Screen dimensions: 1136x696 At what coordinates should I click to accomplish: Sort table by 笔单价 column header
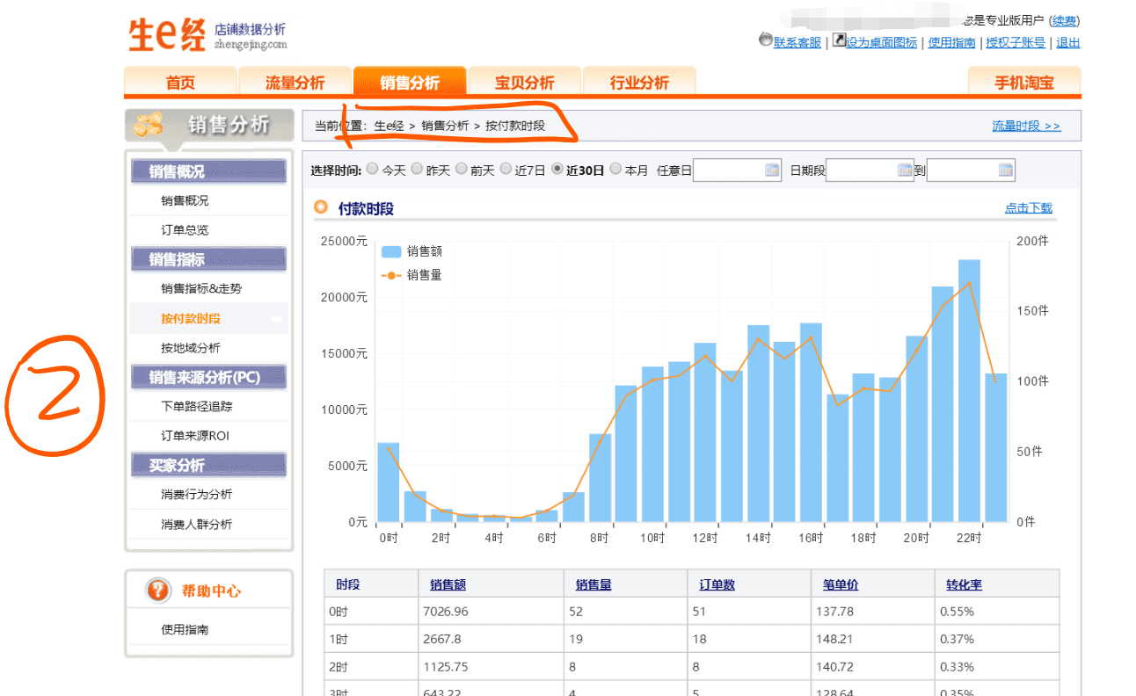click(x=841, y=584)
